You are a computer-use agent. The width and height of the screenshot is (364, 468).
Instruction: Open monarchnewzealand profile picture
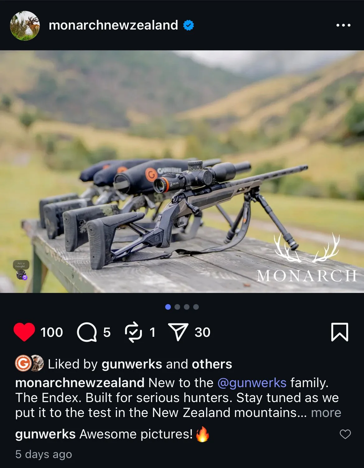click(25, 25)
